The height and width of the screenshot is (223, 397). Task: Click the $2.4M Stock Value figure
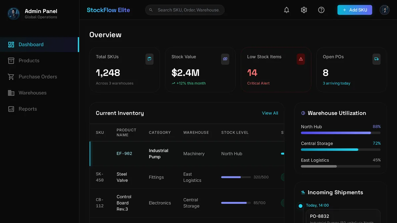pos(185,73)
